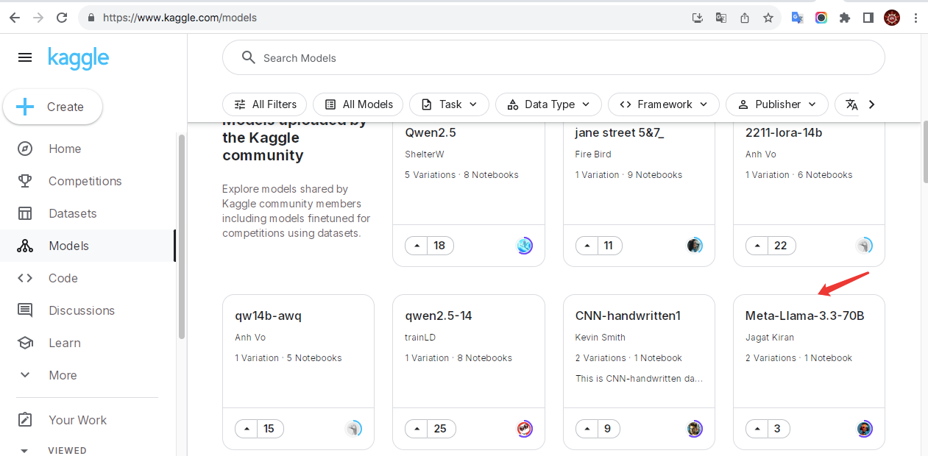The height and width of the screenshot is (456, 928).
Task: Click the Learn graduation cap icon
Action: (25, 343)
